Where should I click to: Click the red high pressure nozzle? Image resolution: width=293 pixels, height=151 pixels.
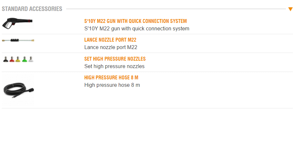coord(12,59)
